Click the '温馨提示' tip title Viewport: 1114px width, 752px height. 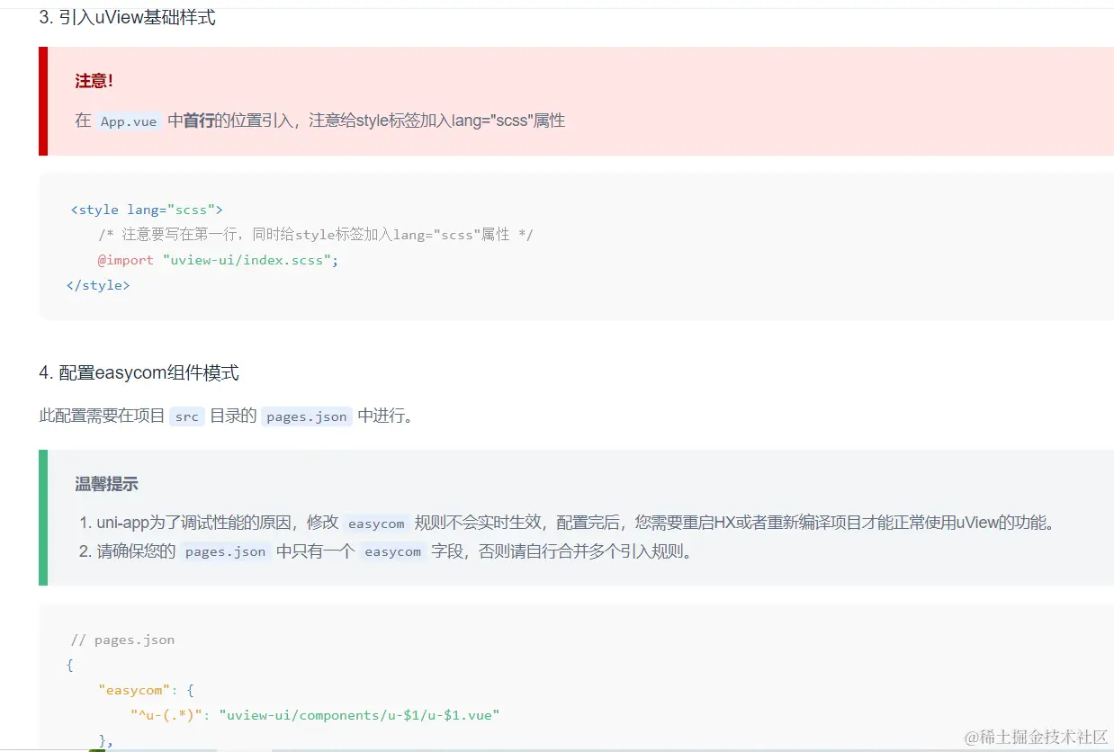106,484
